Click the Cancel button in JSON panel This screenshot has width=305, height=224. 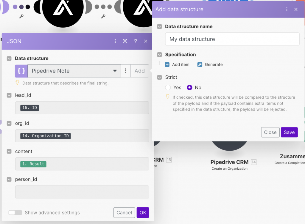pos(124,213)
